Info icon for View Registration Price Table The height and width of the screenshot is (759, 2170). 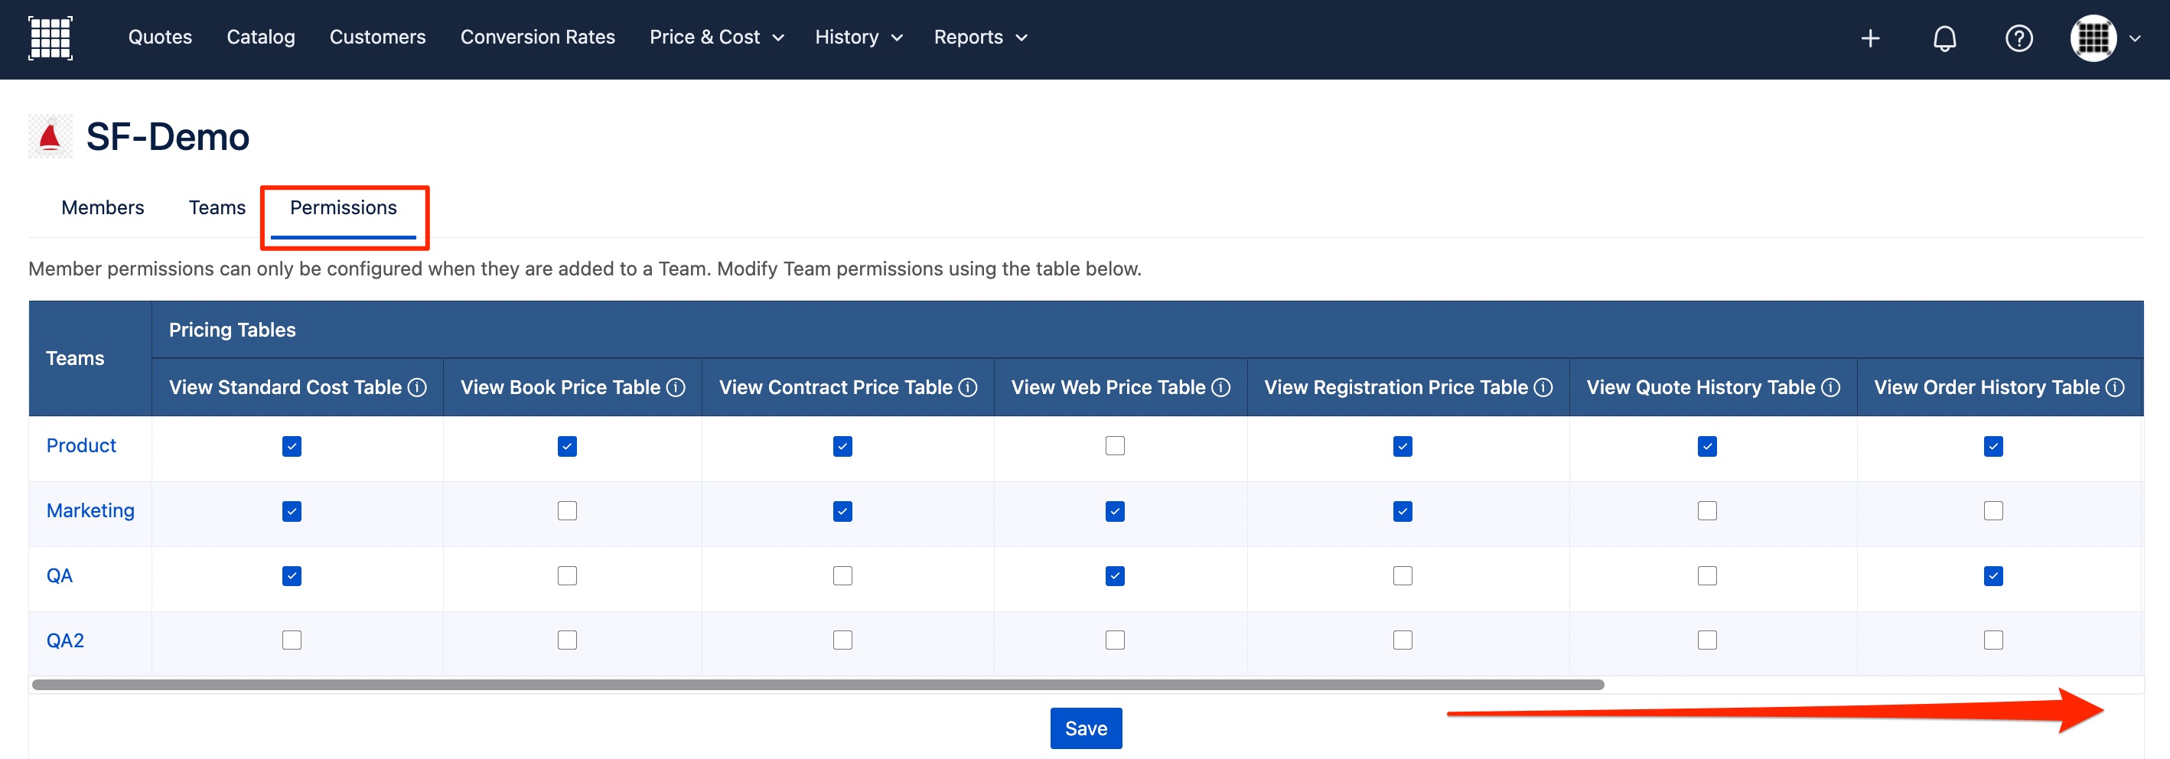pyautogui.click(x=1543, y=387)
